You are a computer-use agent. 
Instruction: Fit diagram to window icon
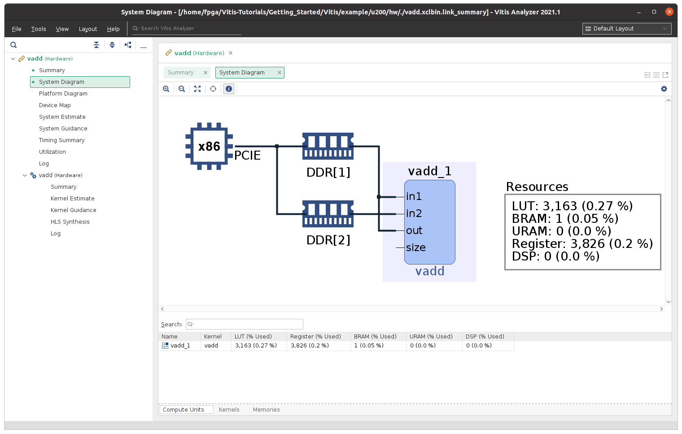coord(197,89)
